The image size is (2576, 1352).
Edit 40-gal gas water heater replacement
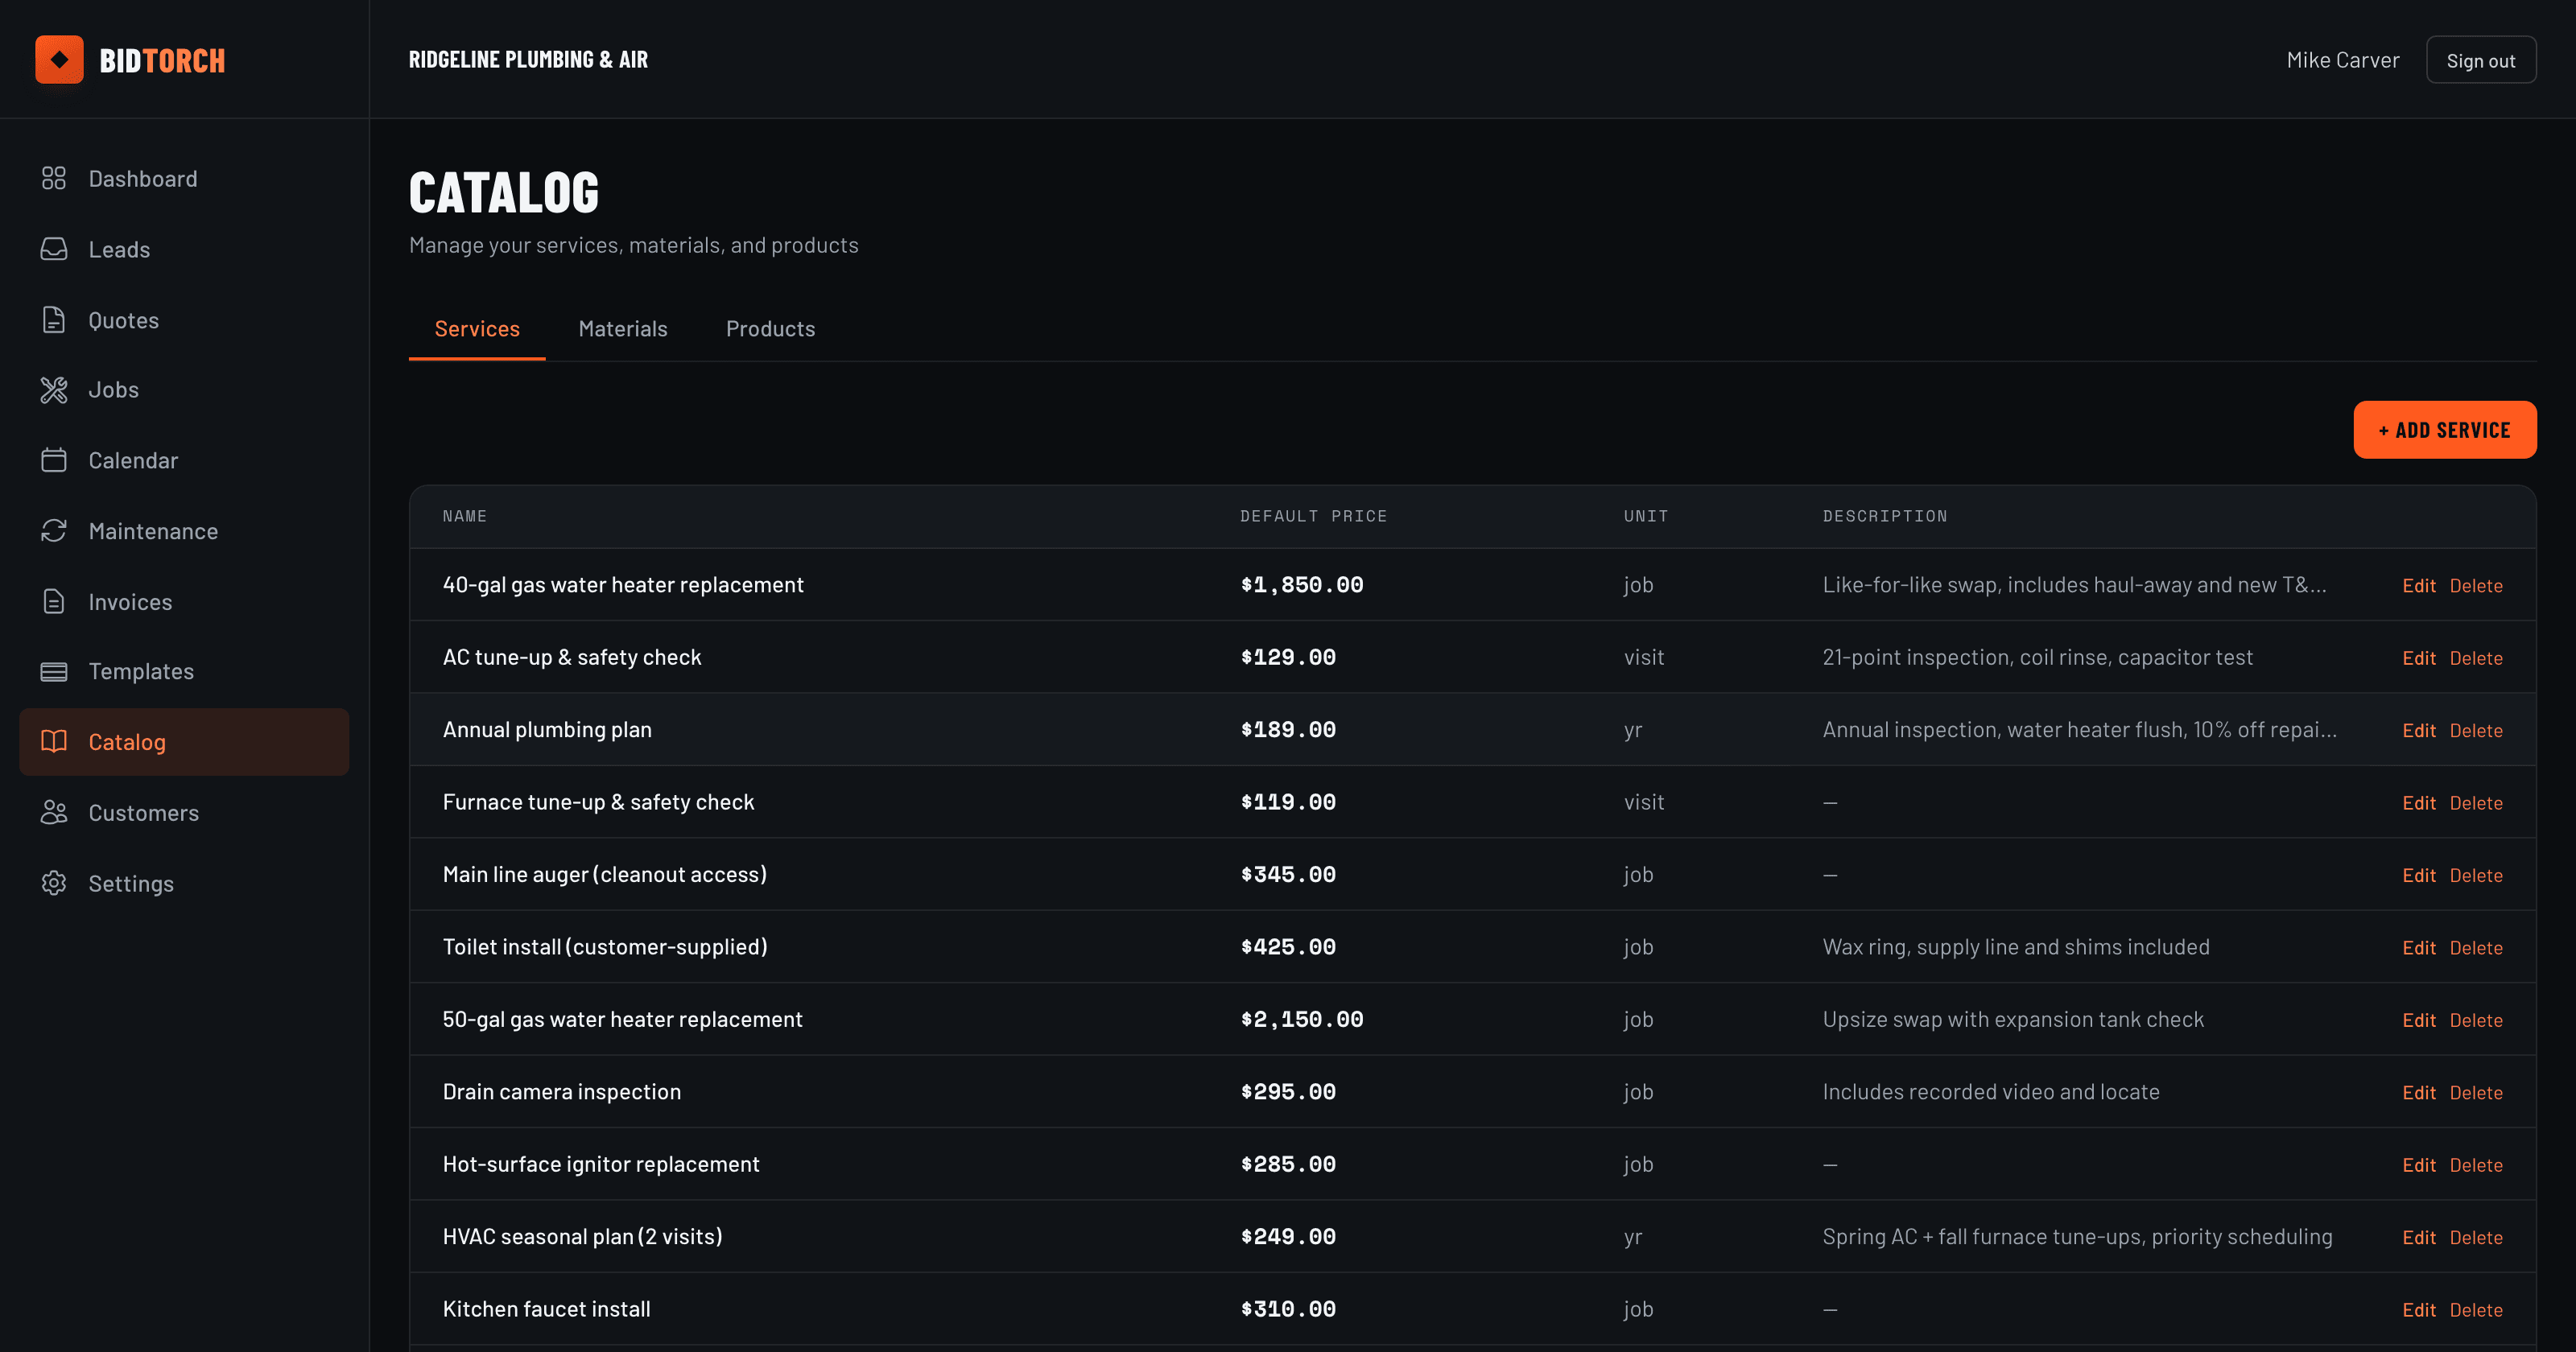pos(2418,586)
